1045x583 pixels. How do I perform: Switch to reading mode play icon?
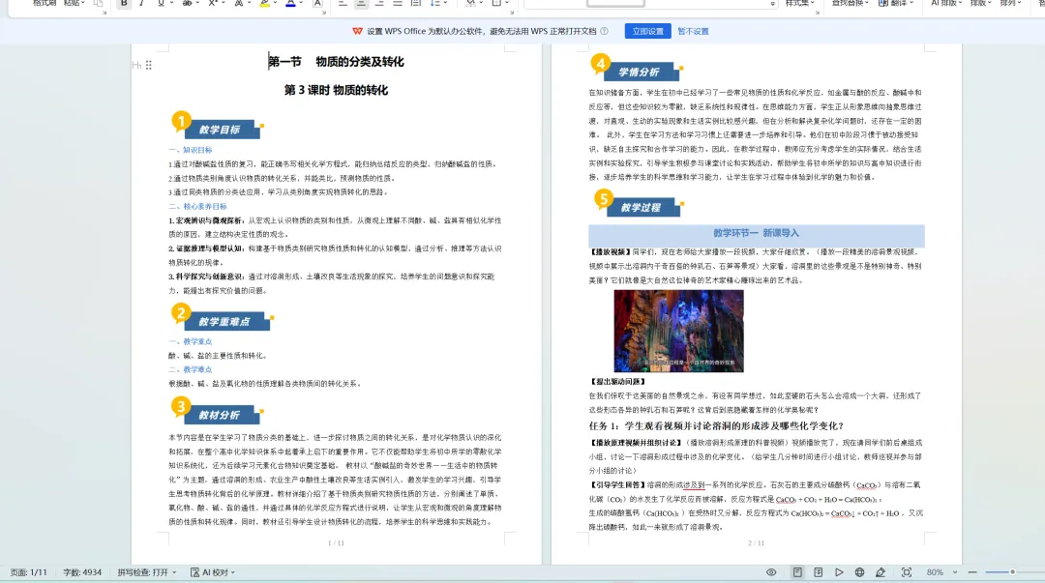click(x=839, y=572)
